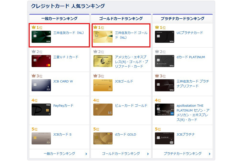Click the black PayPayカード card image
The image size is (242, 161).
(x=41, y=109)
